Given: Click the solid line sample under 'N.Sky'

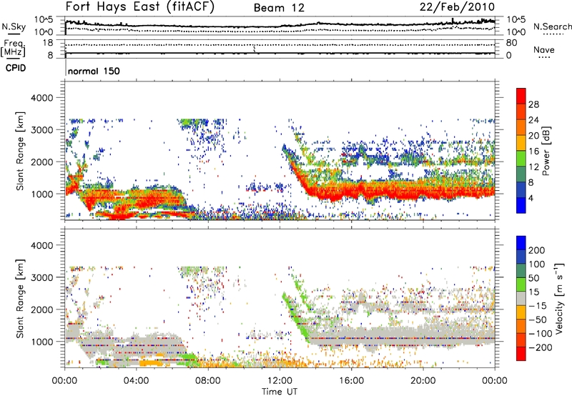Looking at the screenshot, I should 14,34.
